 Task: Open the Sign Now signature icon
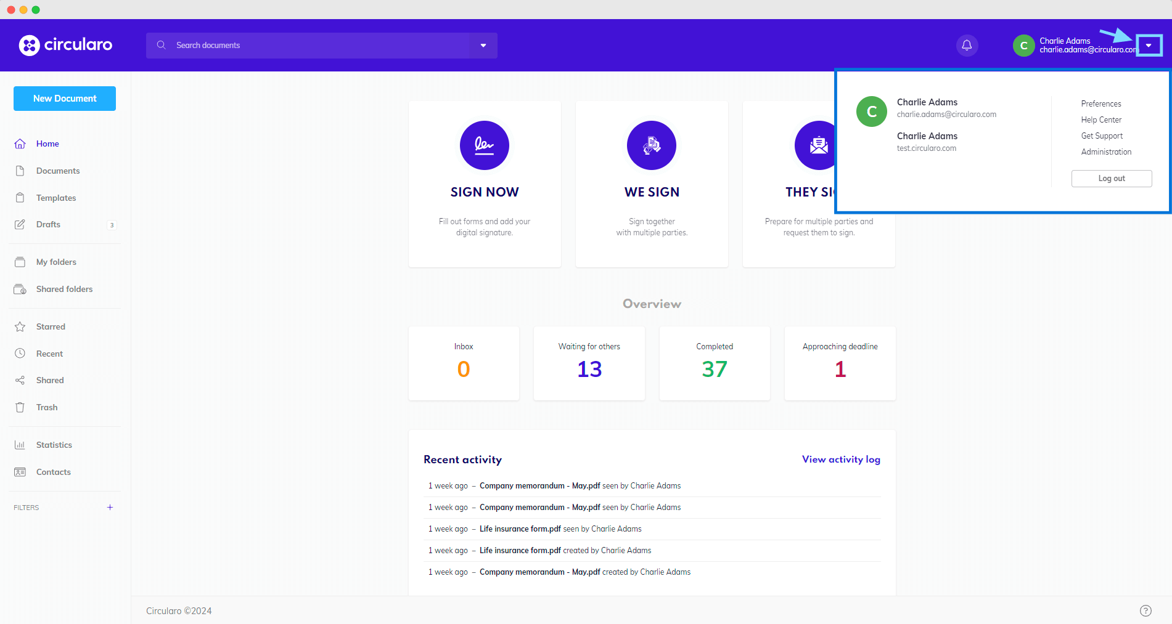click(484, 145)
